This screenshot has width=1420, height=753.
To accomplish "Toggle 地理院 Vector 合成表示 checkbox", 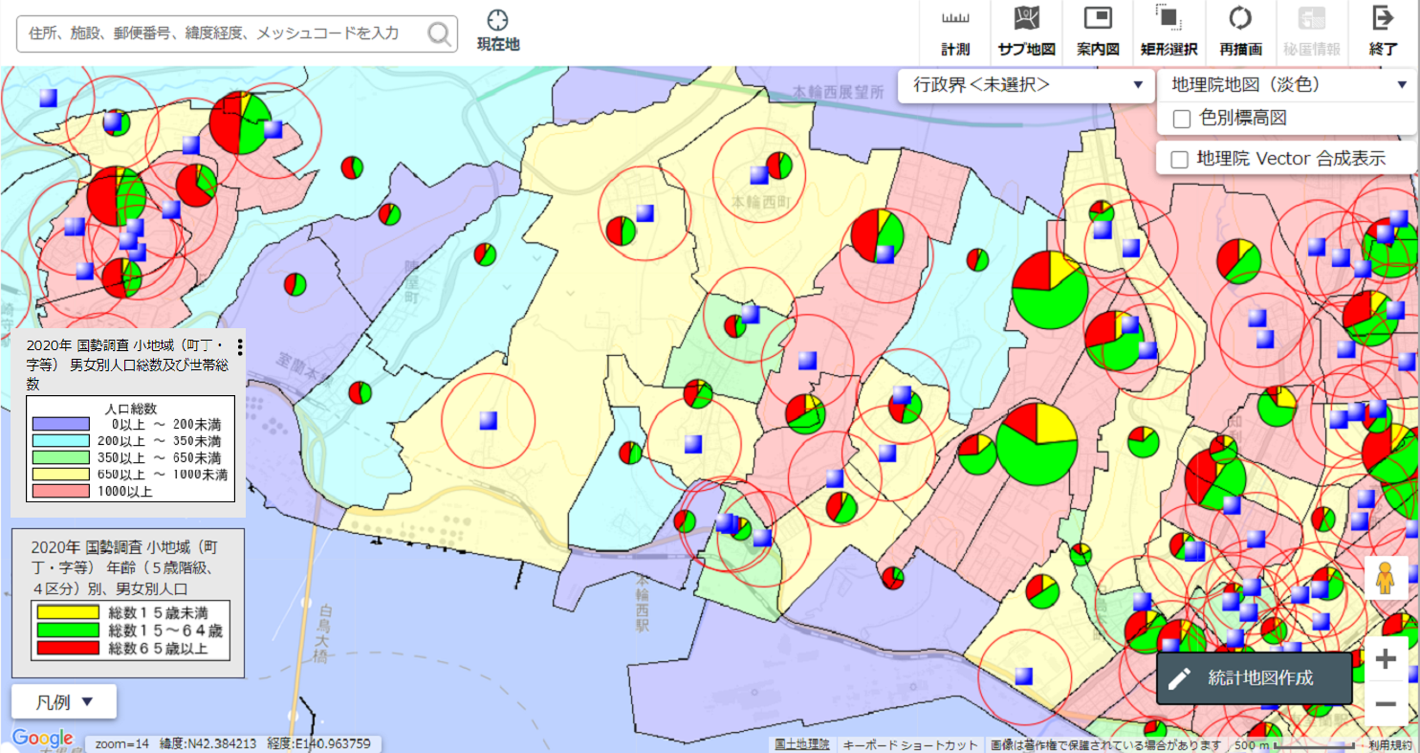I will 1179,159.
